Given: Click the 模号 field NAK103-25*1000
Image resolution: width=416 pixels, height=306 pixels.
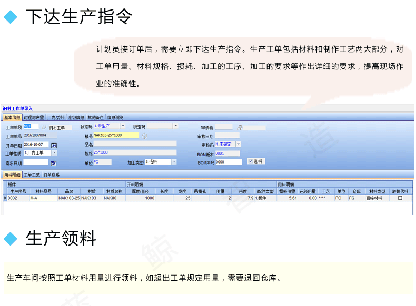Looking at the screenshot, I should pos(116,135).
